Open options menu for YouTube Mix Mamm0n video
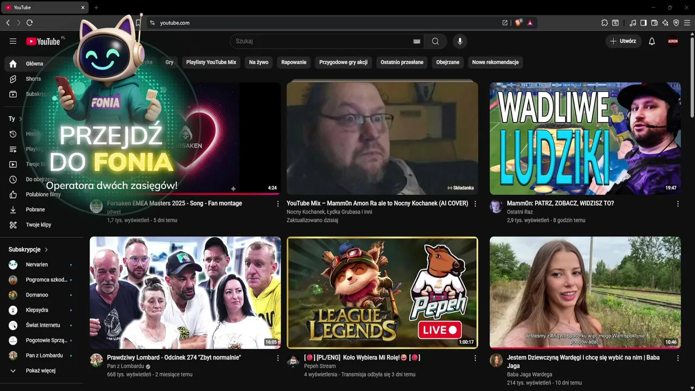This screenshot has height=391, width=695. 475,204
